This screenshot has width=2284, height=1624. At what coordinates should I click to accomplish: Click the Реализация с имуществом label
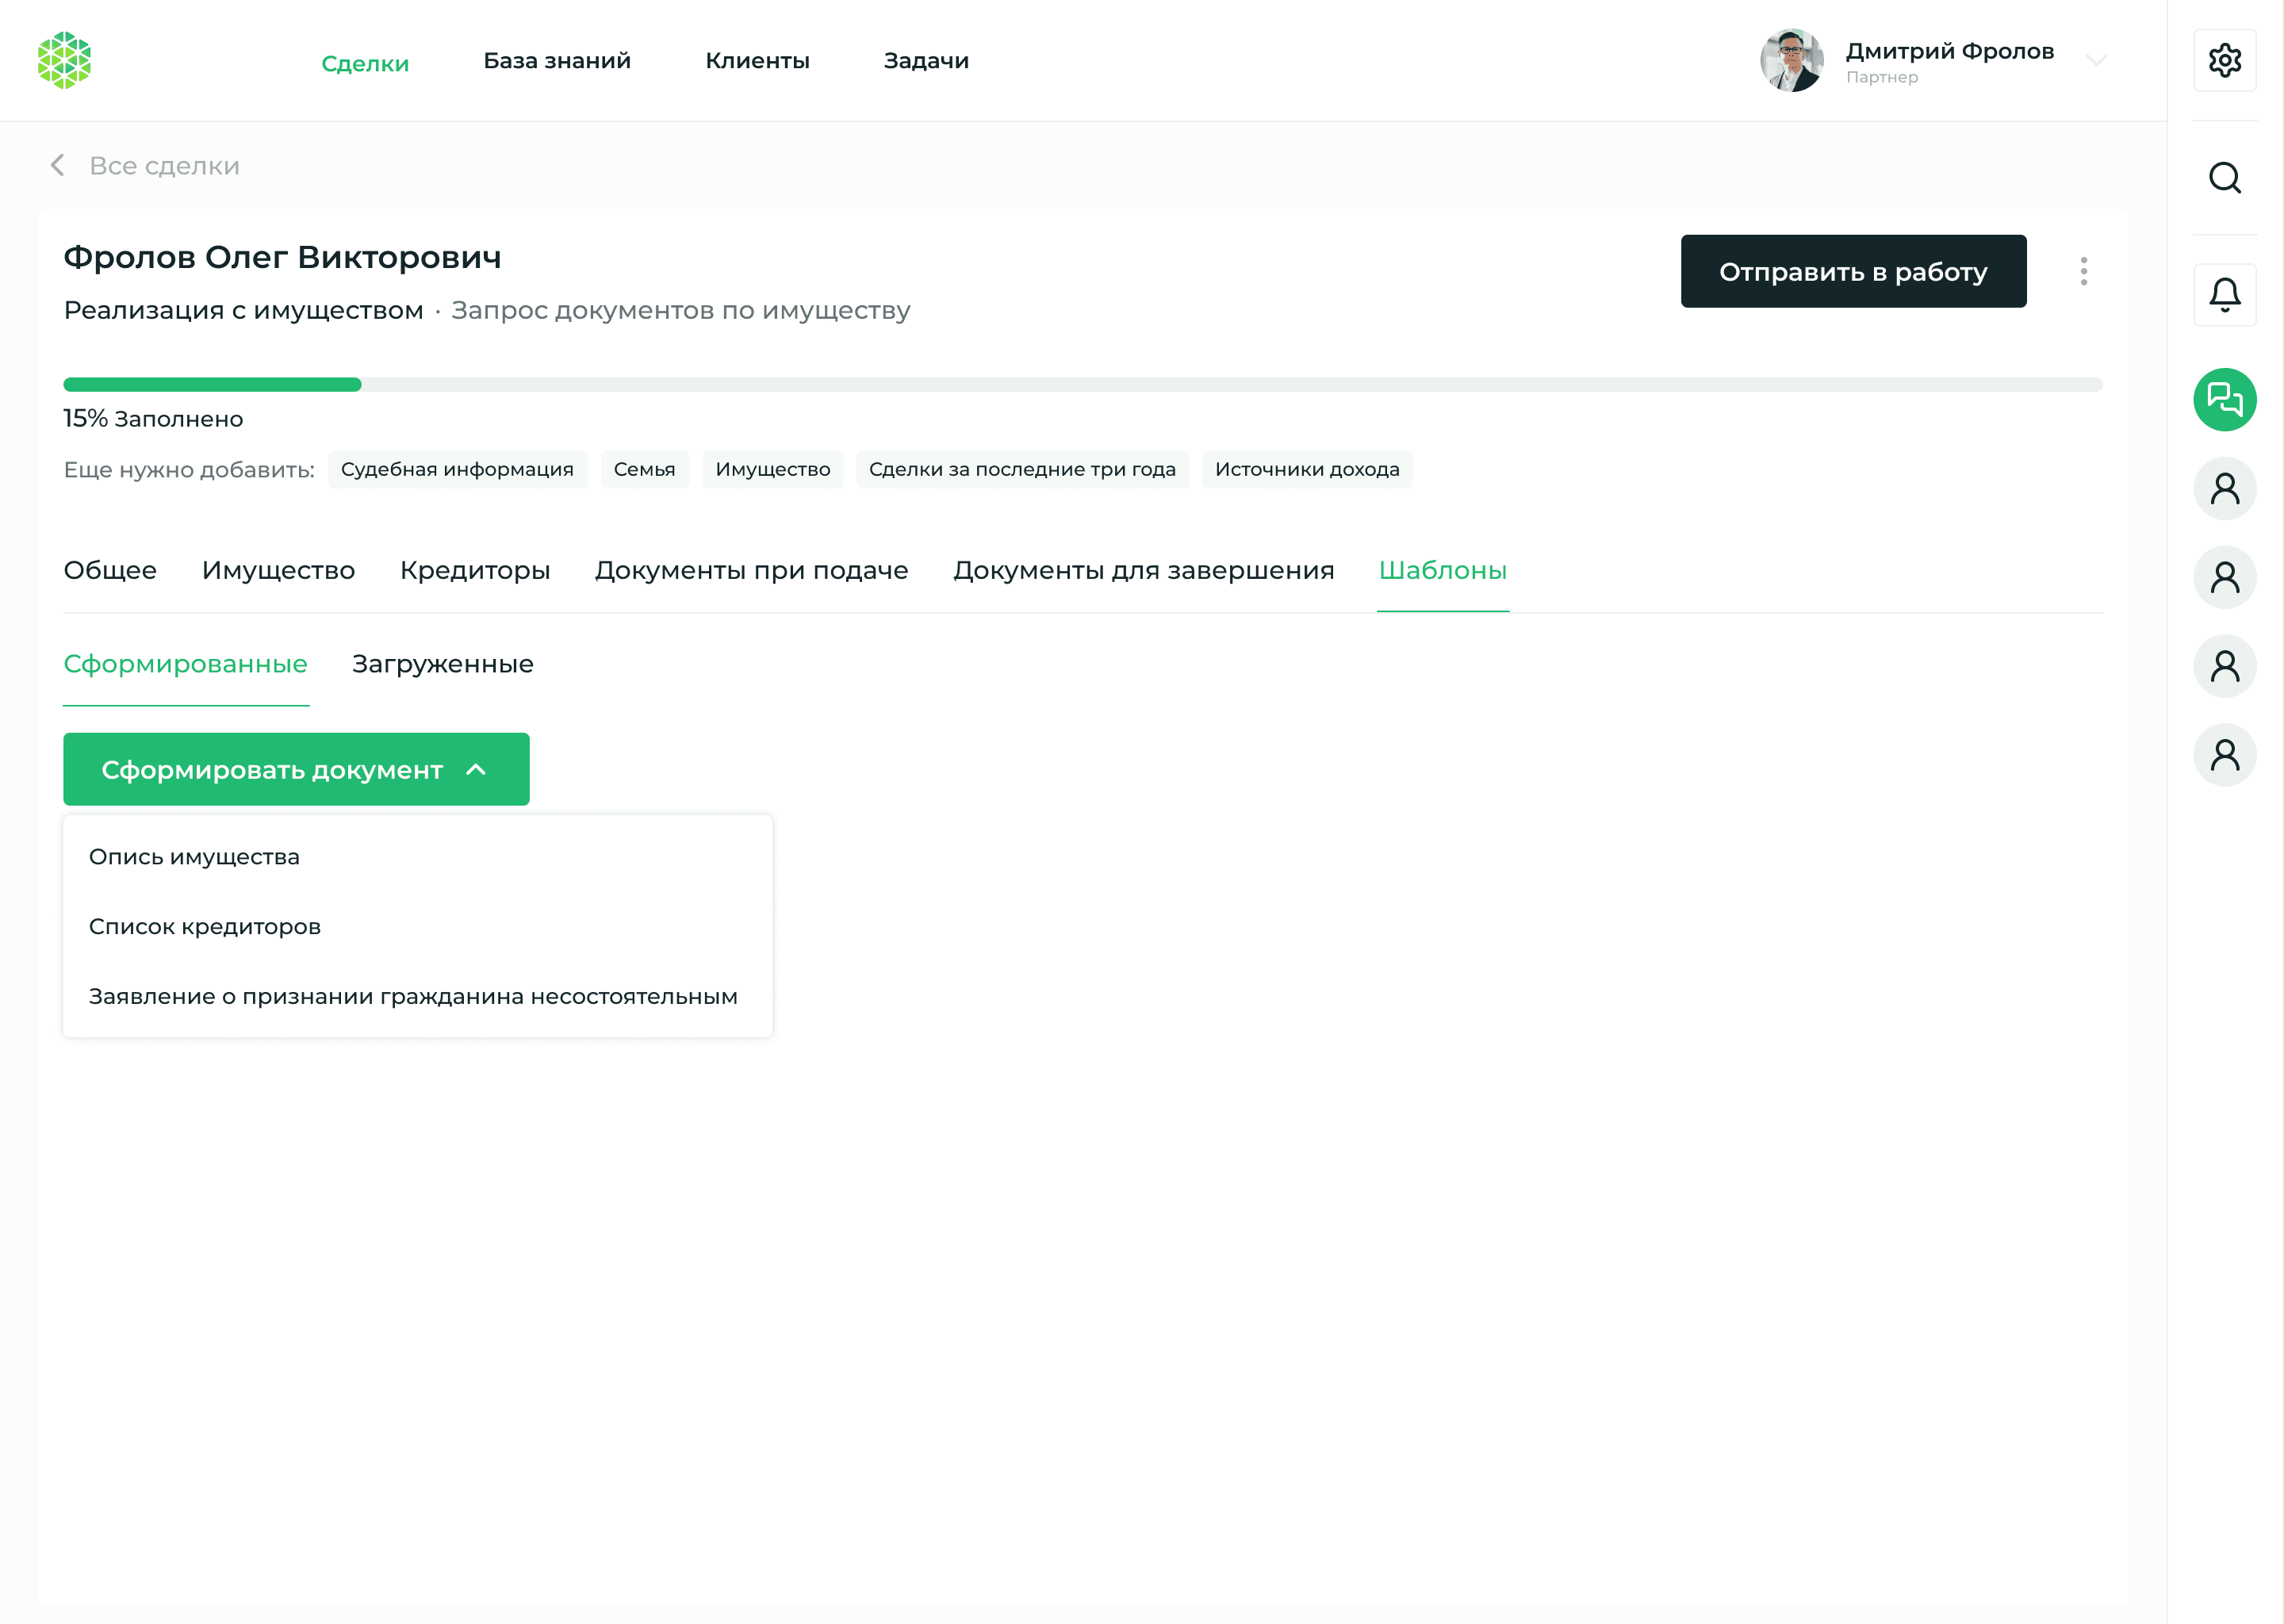[x=243, y=310]
